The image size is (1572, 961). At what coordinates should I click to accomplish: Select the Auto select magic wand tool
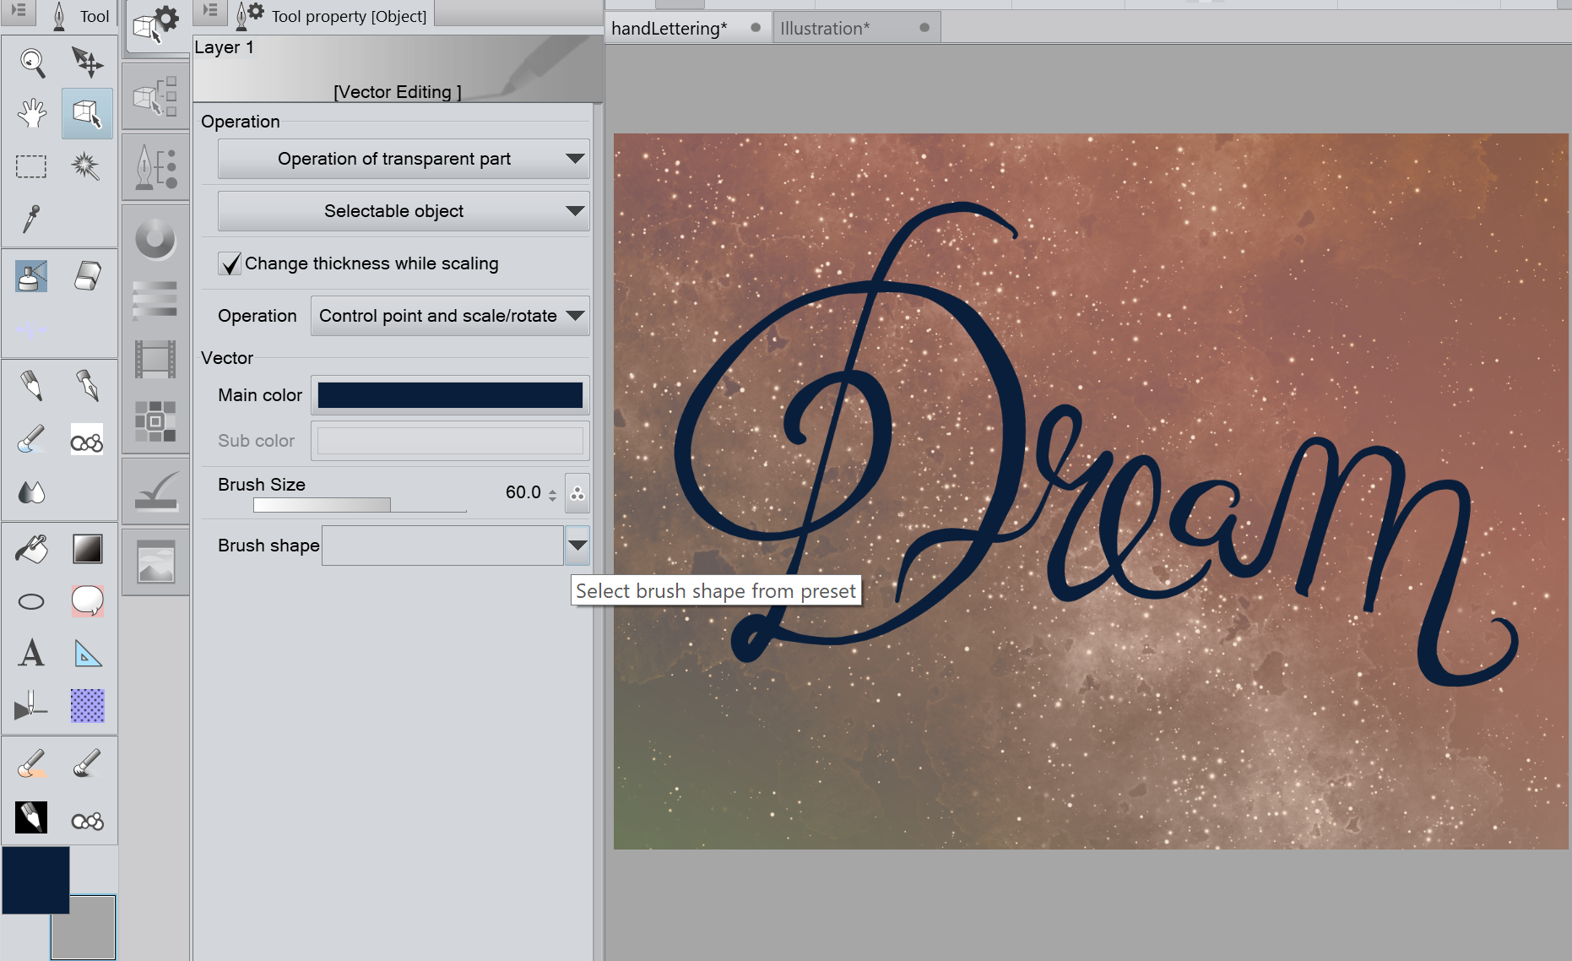86,166
